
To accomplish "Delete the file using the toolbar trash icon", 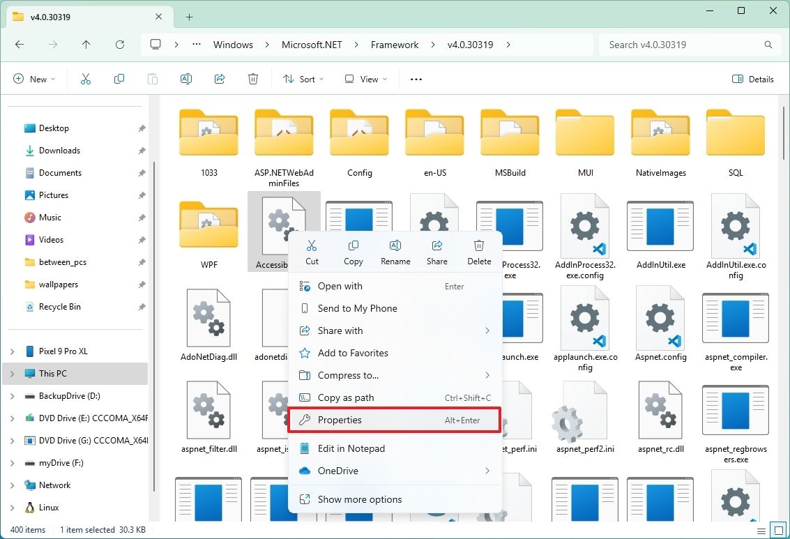I will (x=252, y=78).
